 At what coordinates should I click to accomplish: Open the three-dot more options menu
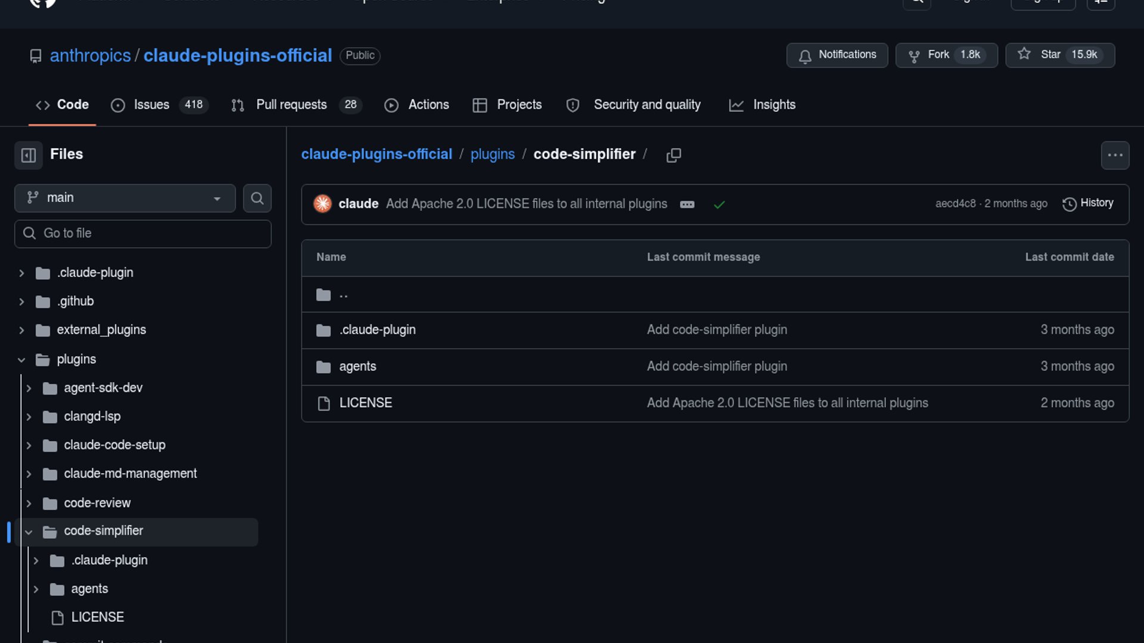coord(1115,155)
